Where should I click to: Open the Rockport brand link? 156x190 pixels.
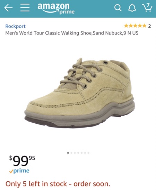pos(16,26)
